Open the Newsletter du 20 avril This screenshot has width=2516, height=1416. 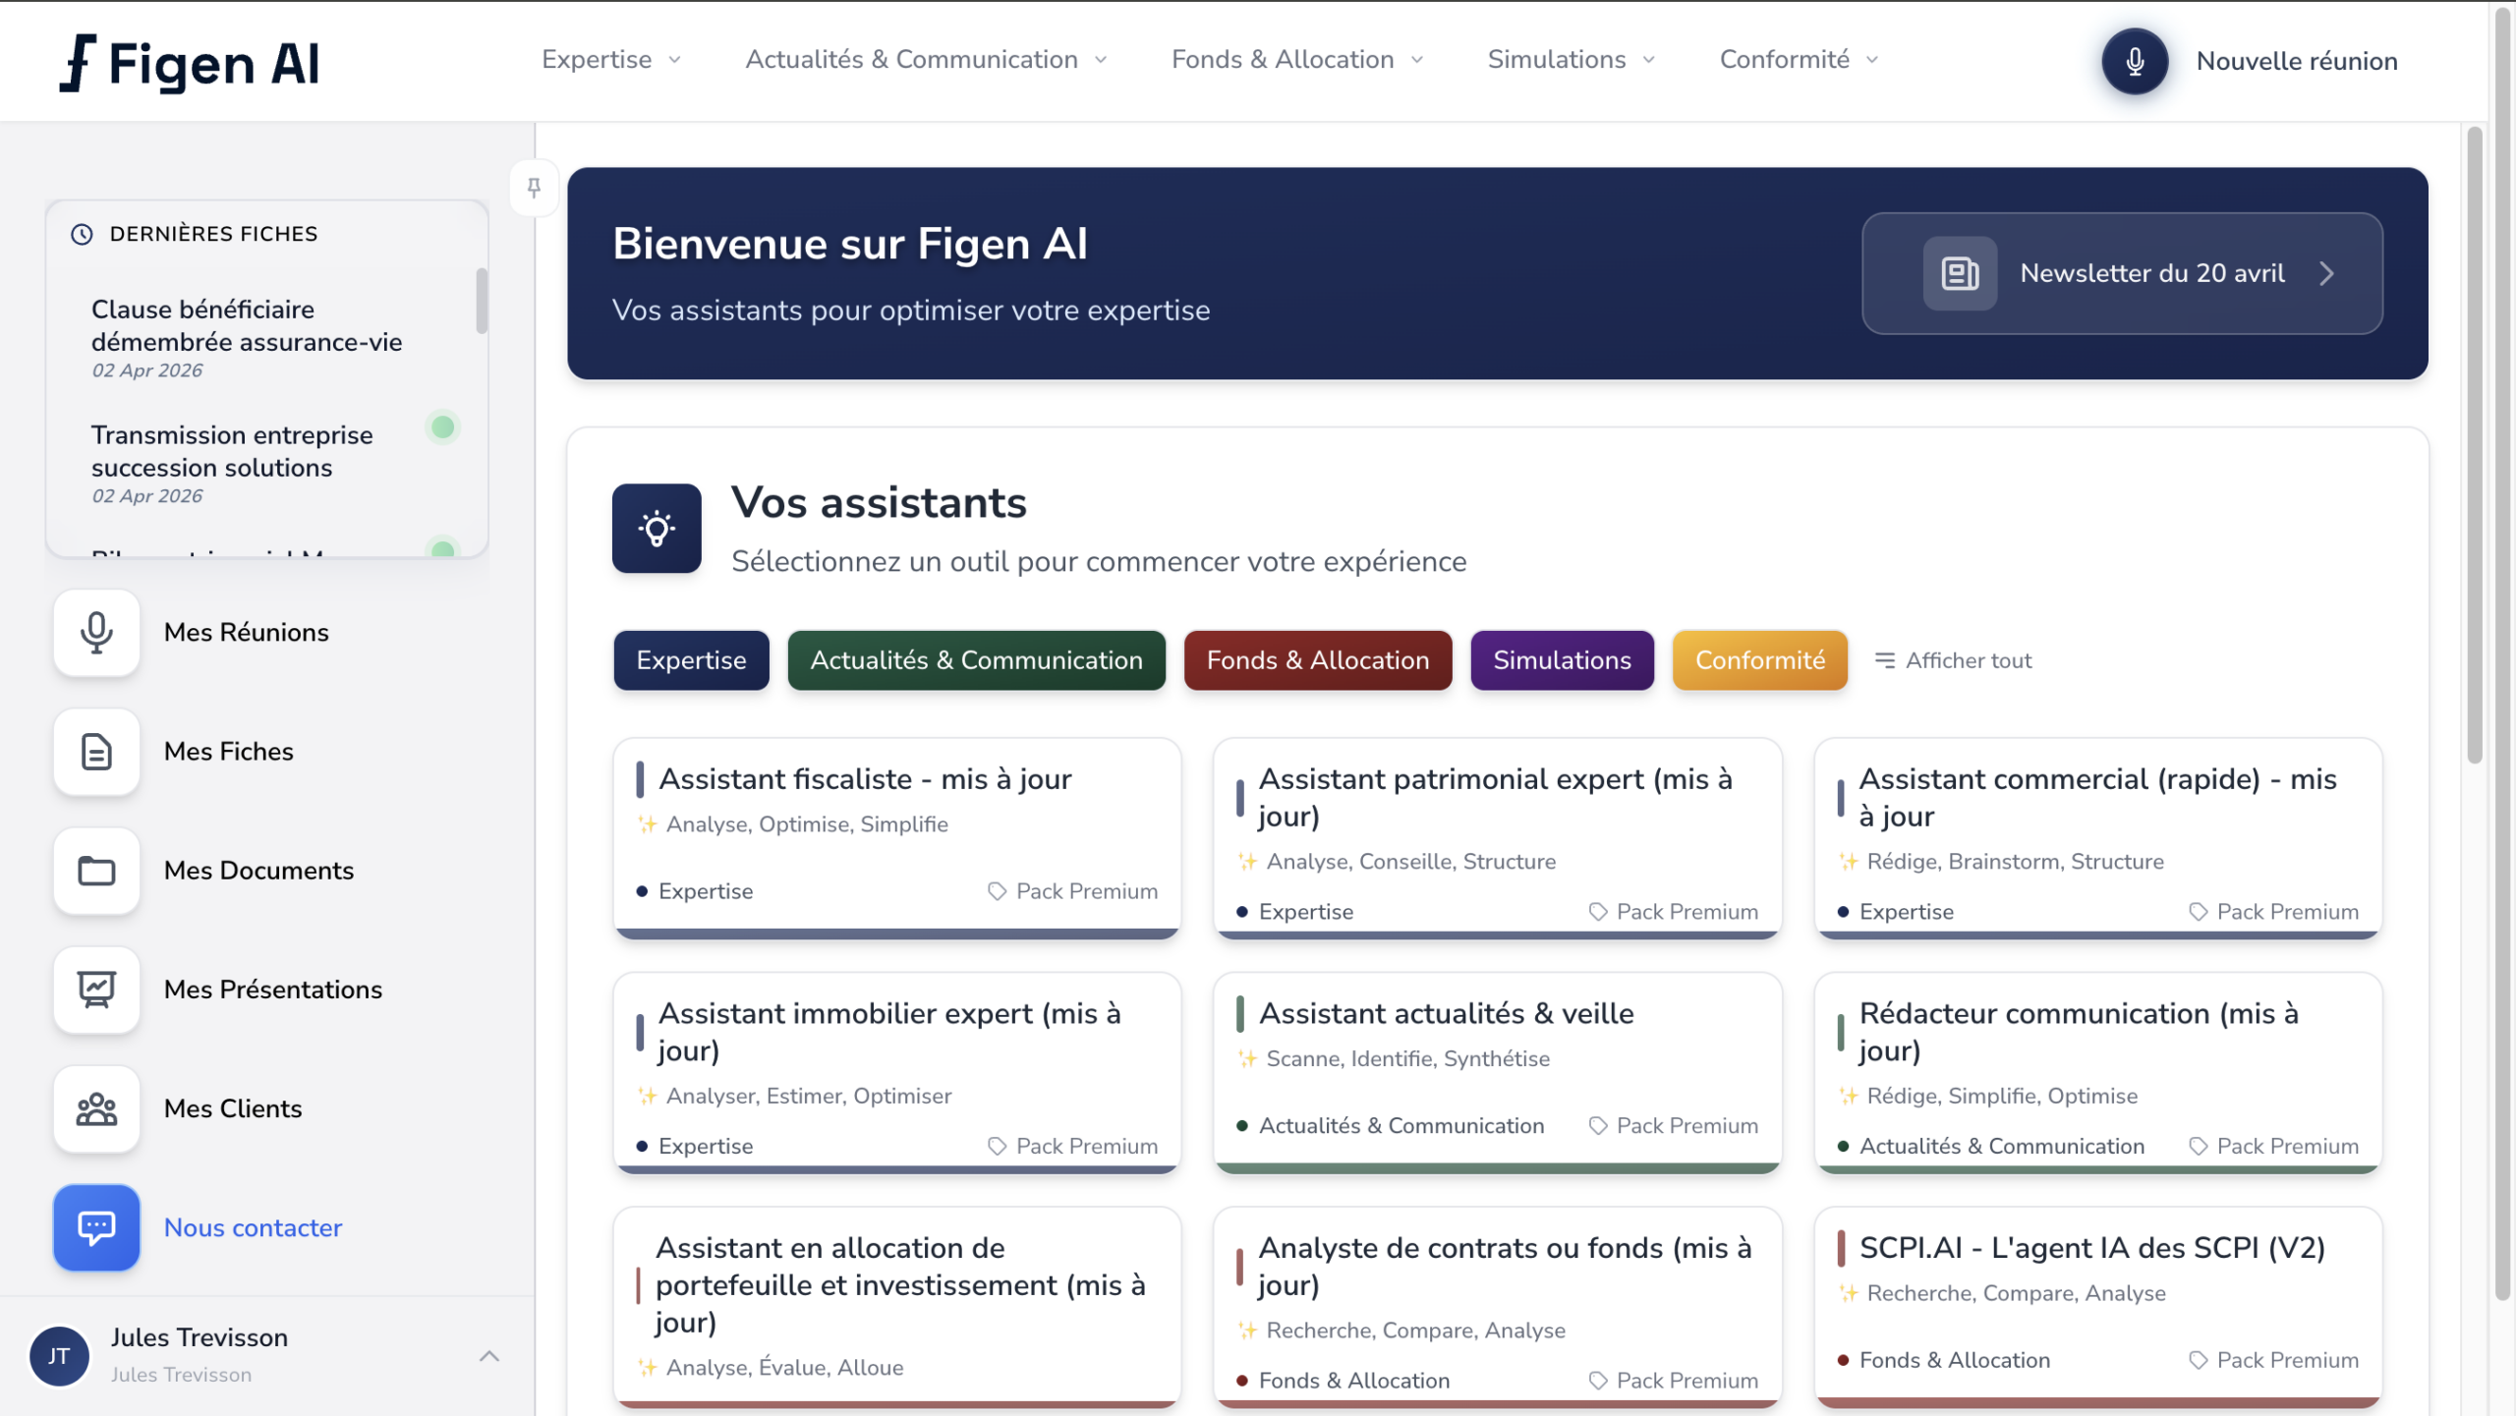point(2121,273)
